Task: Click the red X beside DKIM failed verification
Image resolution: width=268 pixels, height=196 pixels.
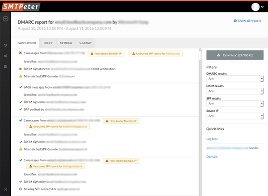Action: [21, 69]
